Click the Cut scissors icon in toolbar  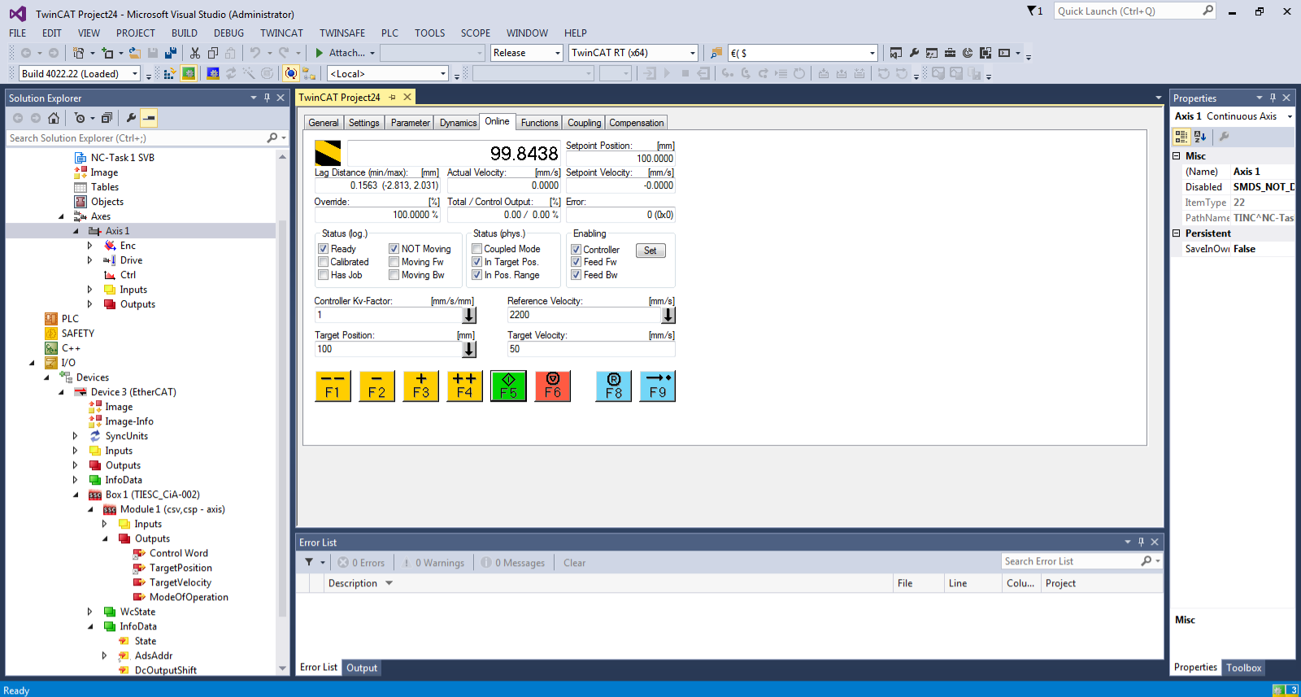(195, 53)
